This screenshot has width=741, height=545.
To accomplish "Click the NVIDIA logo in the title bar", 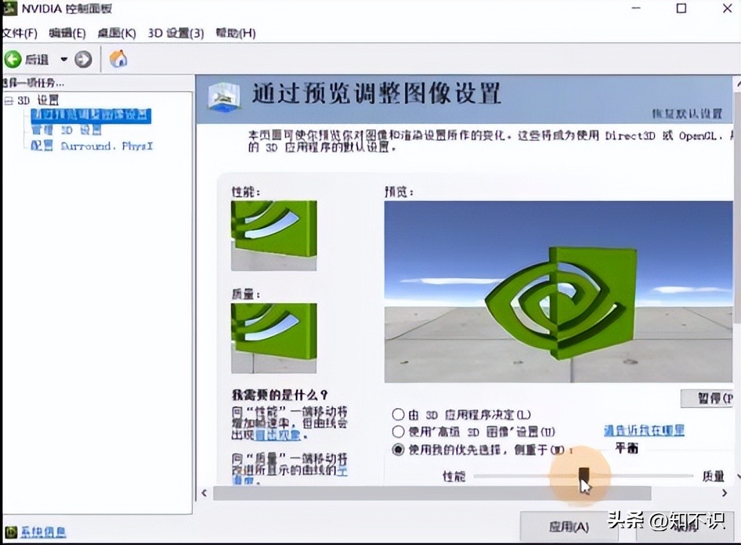I will [x=10, y=8].
